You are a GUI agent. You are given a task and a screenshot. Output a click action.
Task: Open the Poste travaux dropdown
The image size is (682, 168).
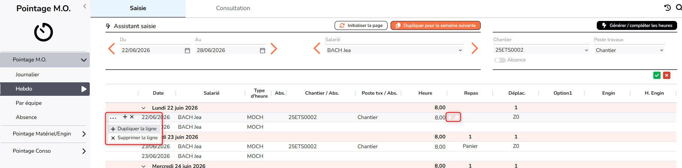pyautogui.click(x=629, y=50)
